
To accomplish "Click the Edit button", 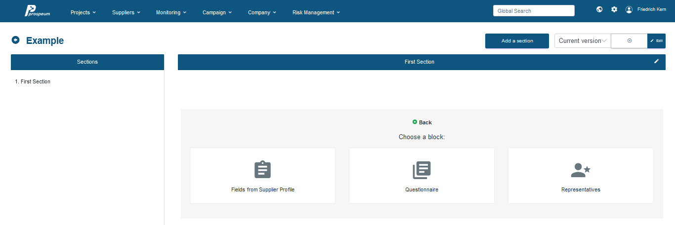I will coord(656,41).
